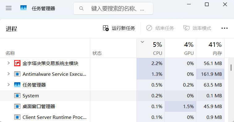The width and height of the screenshot is (234, 122).
Task: Expand the 任务管理器 process group
Action: click(9, 85)
